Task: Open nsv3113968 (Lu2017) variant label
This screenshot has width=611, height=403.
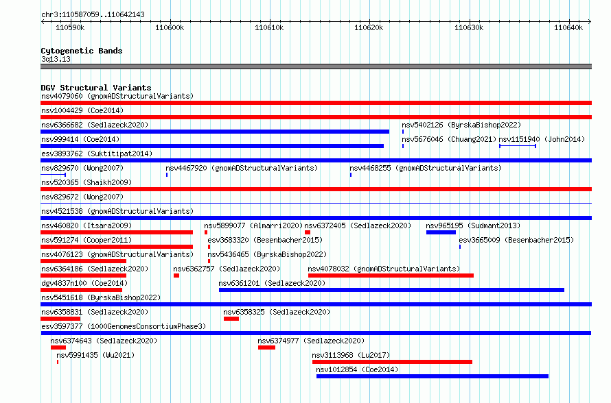Action: click(351, 355)
